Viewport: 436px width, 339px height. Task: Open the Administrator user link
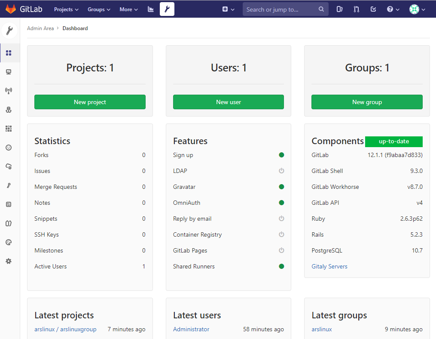191,329
